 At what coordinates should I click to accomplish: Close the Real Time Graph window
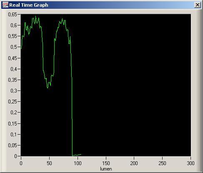coord(197,5)
